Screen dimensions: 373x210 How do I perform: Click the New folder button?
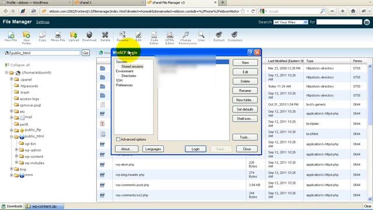(x=245, y=100)
